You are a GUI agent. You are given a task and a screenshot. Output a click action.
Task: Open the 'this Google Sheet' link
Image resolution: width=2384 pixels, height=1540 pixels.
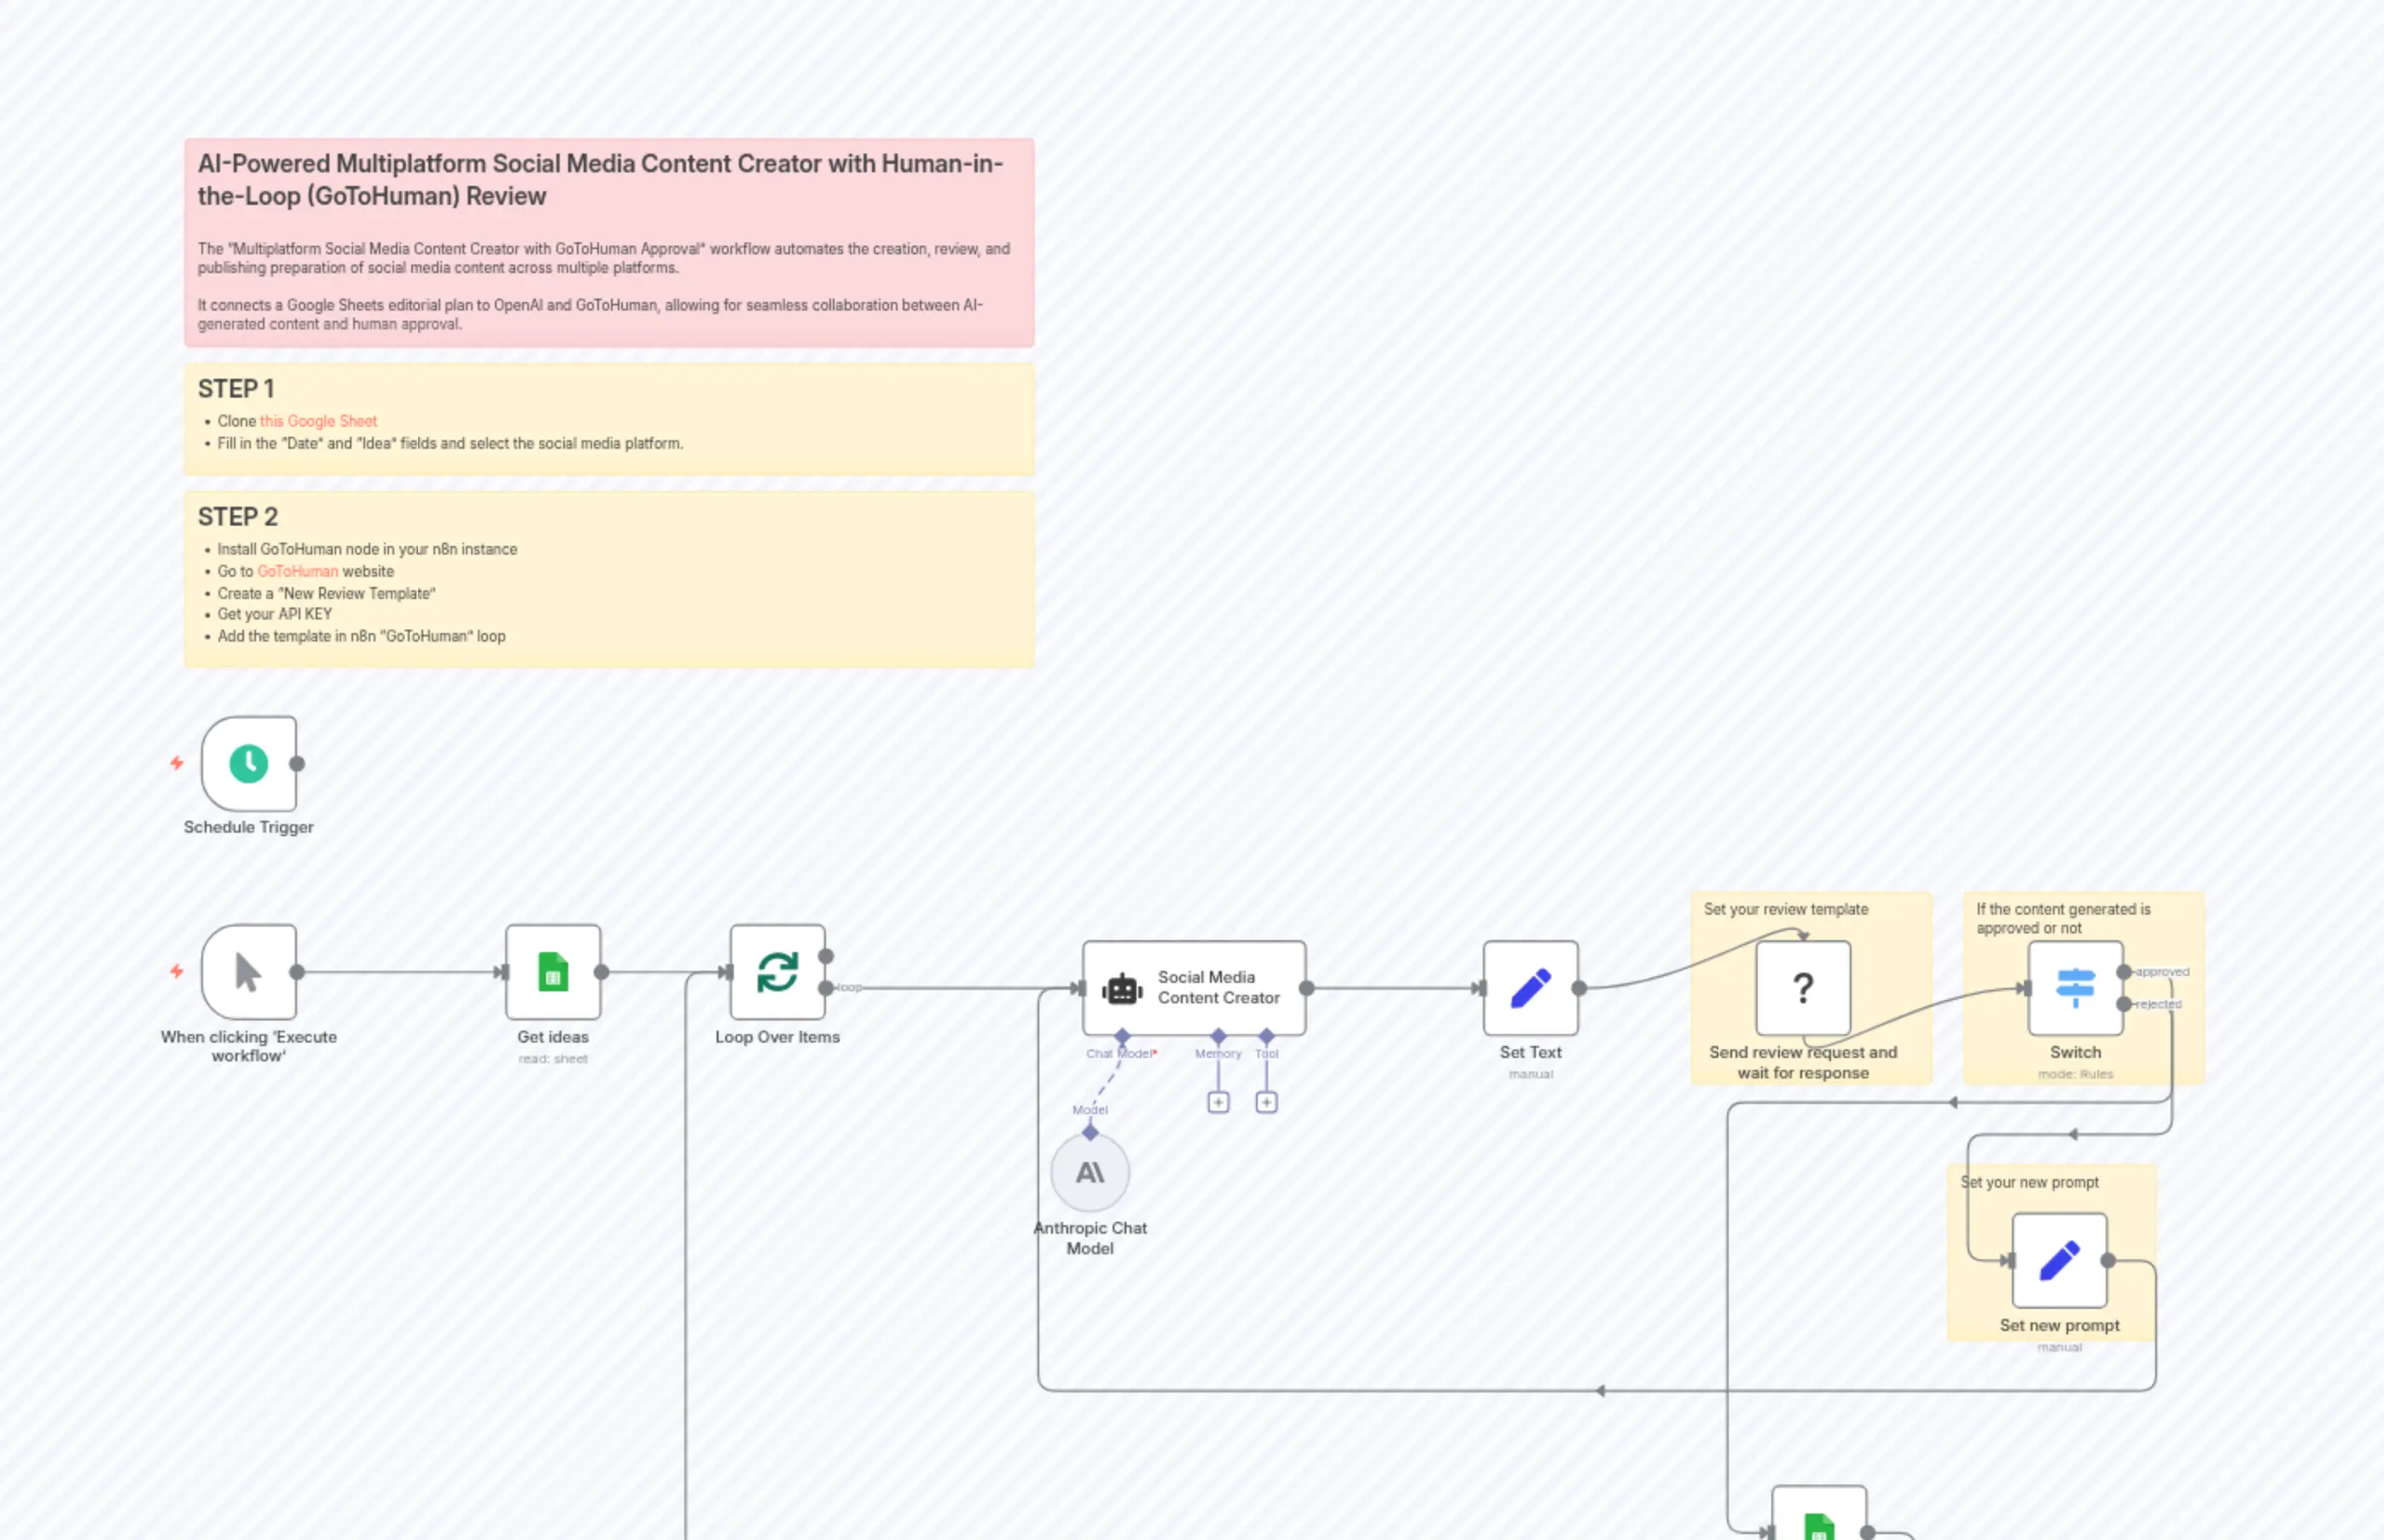[x=317, y=420]
